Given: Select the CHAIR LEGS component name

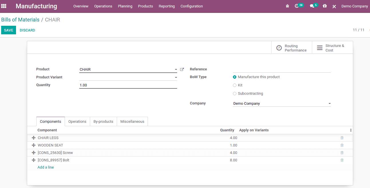Looking at the screenshot, I should (x=48, y=138).
